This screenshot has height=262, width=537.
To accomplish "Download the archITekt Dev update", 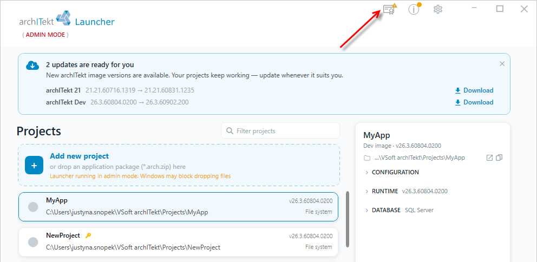I will click(x=474, y=102).
